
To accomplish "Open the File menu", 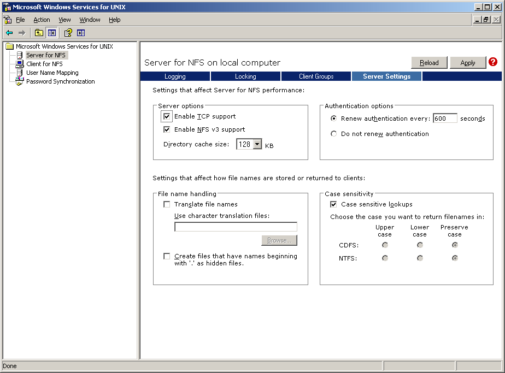I will 20,20.
